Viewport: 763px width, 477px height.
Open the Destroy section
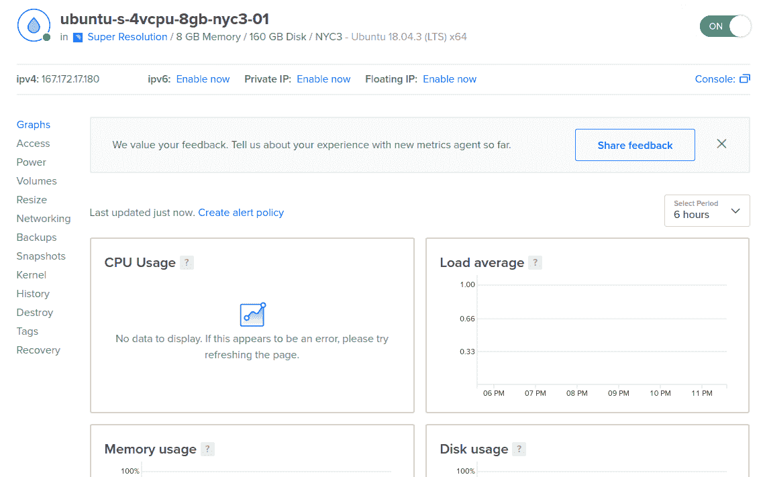[x=34, y=313]
